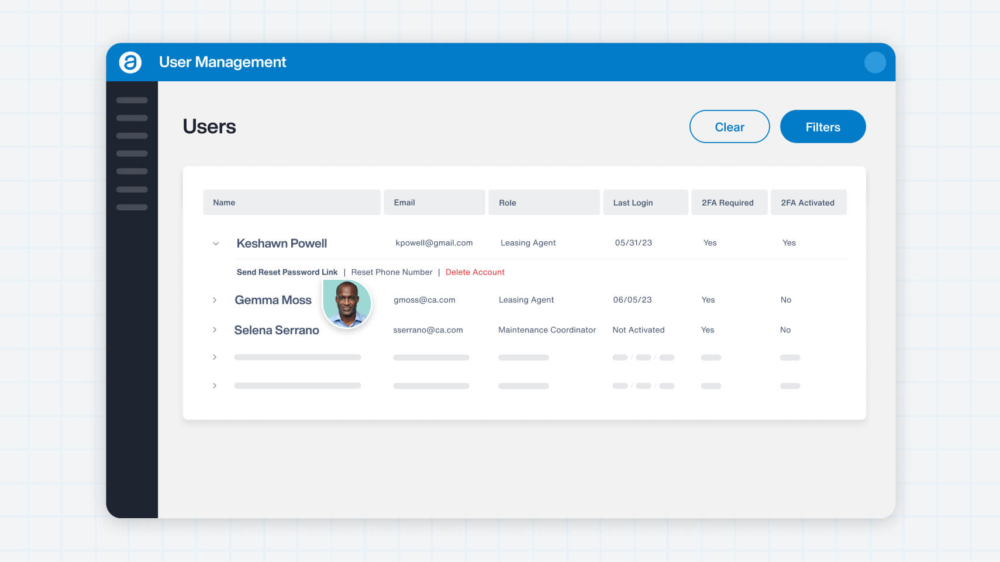Open the profile avatar in the header
Image resolution: width=1000 pixels, height=562 pixels.
tap(875, 62)
